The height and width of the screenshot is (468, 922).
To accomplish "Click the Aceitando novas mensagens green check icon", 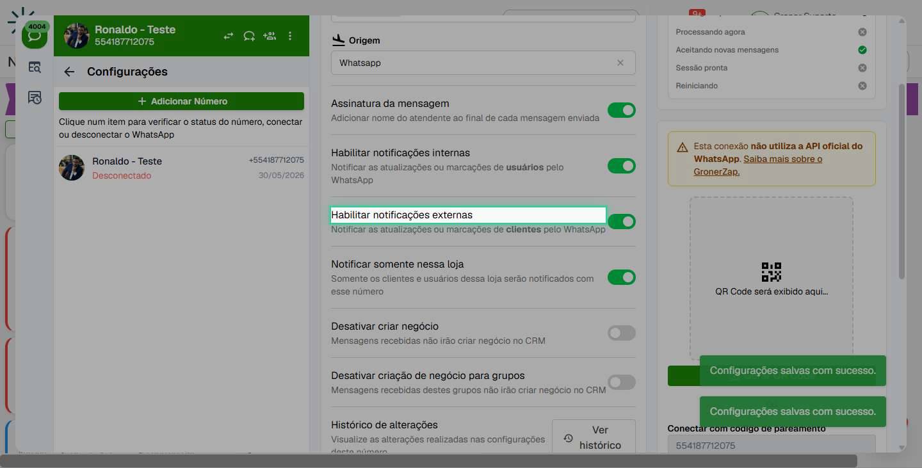I will (x=862, y=50).
